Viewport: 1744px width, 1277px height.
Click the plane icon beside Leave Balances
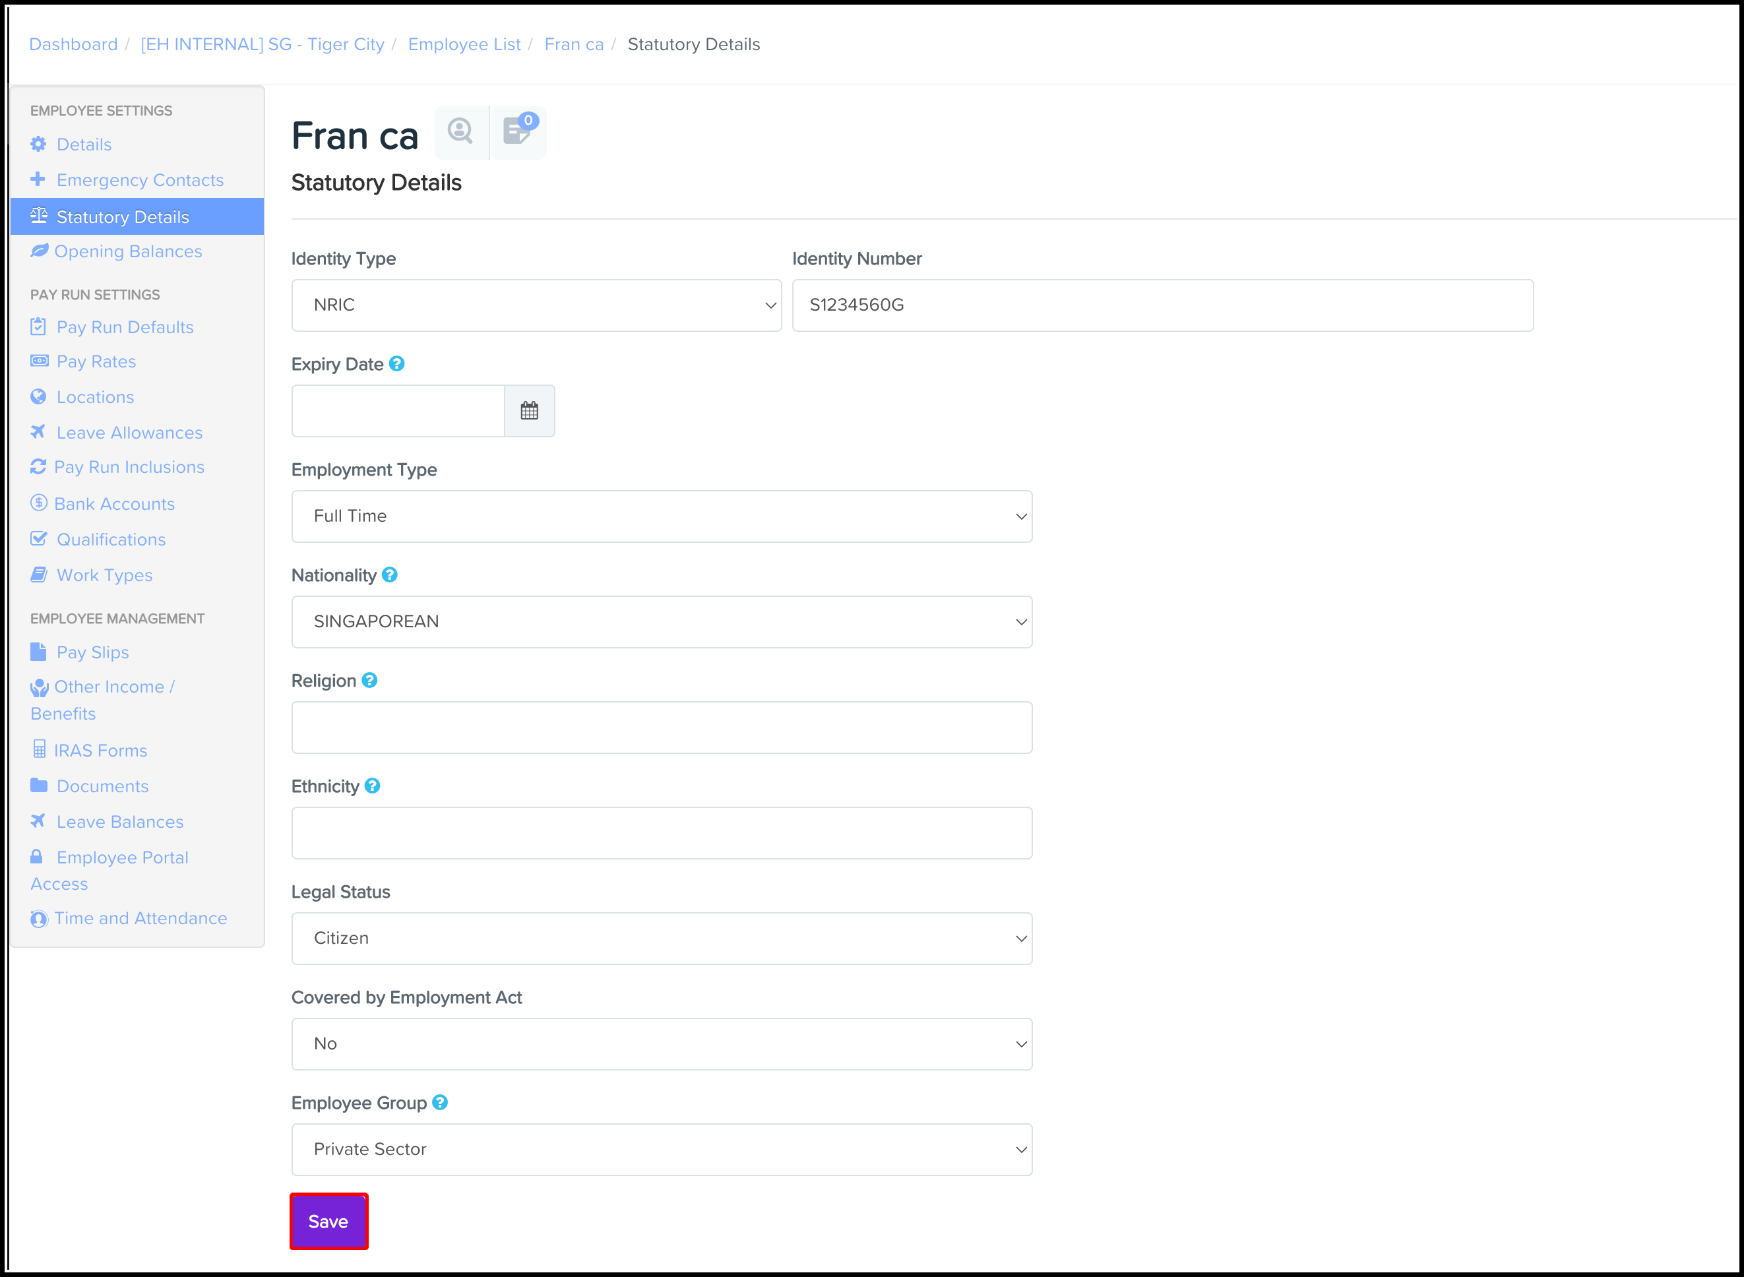coord(38,821)
